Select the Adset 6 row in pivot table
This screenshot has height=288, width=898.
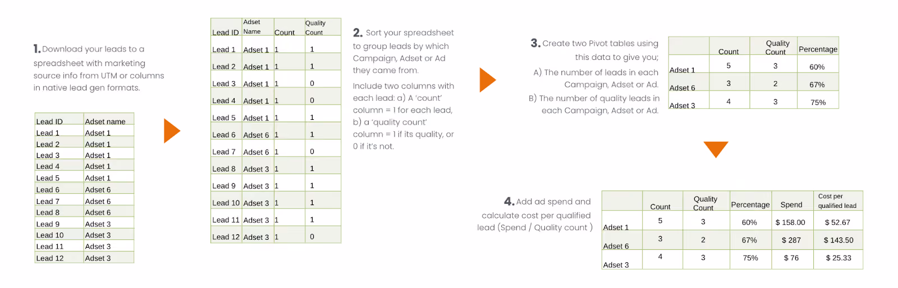click(753, 83)
